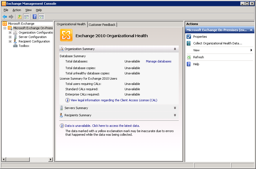Viewport: 256px width, 169px height.
Task: Click the left arrow of tree scrollbar
Action: tap(4, 159)
